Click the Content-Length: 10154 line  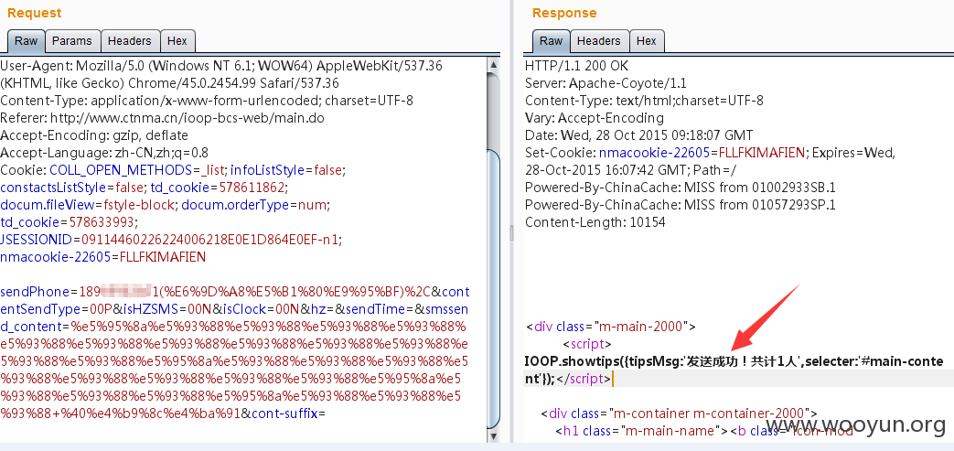point(595,222)
